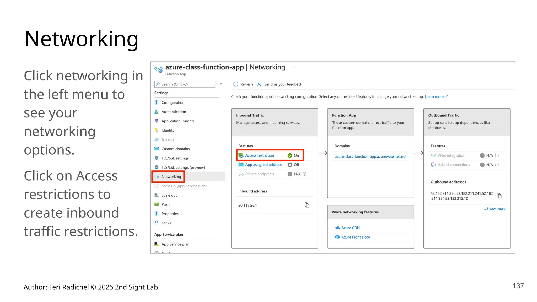Click the feedback person icon
Screen dimensions: 537x302
pos(260,84)
